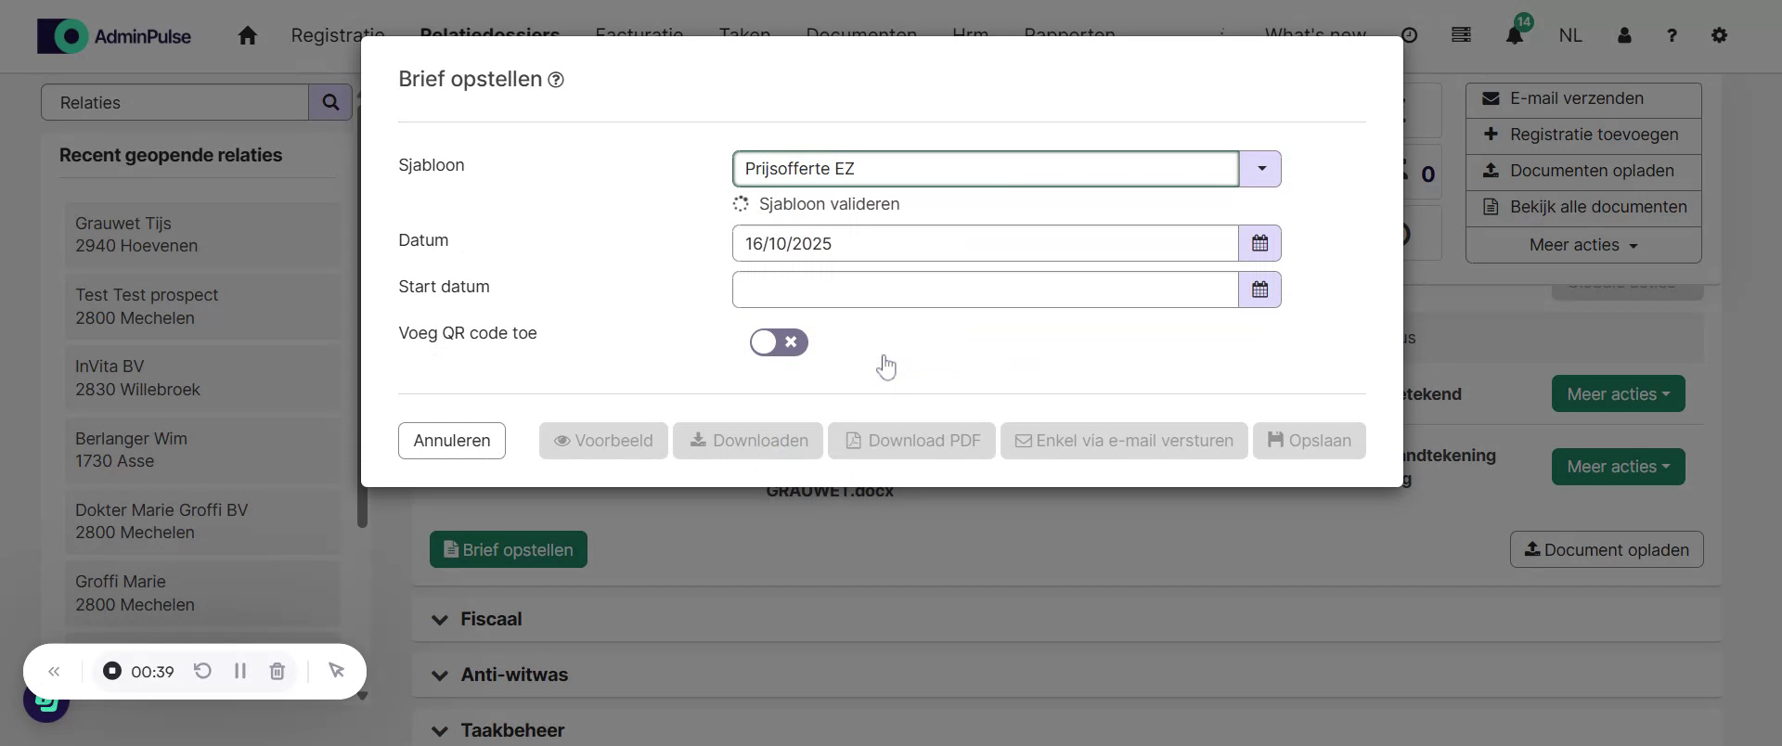Click the Annuleren button
This screenshot has height=746, width=1782.
(x=452, y=441)
